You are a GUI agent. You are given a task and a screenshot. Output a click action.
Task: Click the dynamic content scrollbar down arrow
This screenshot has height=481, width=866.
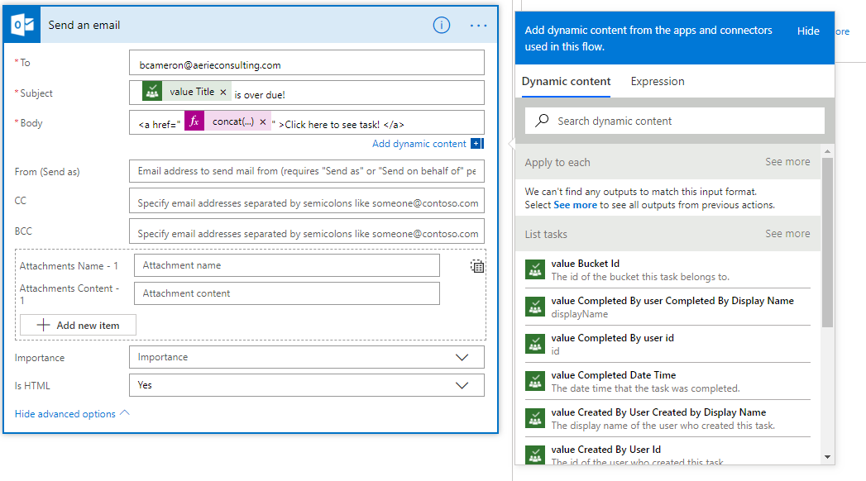(x=827, y=457)
